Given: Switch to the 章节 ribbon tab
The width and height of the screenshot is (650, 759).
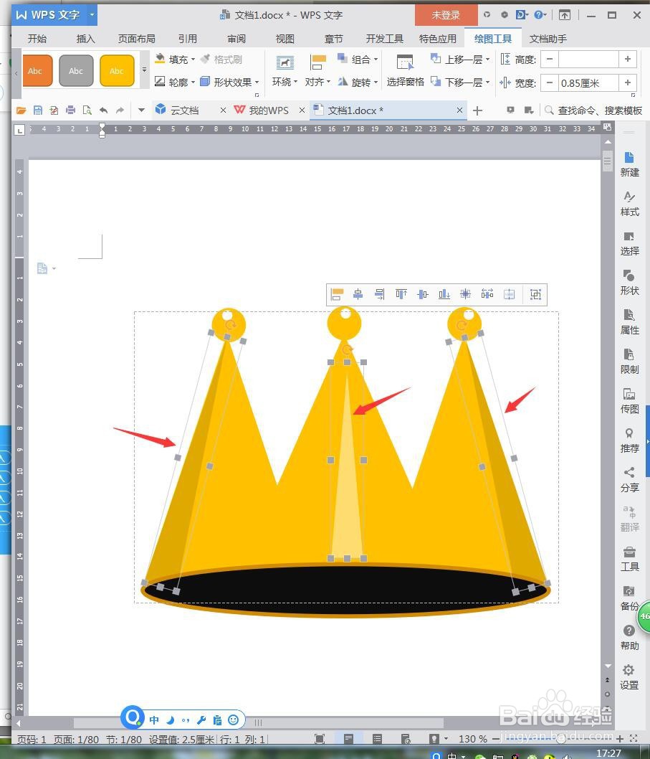Looking at the screenshot, I should 333,39.
